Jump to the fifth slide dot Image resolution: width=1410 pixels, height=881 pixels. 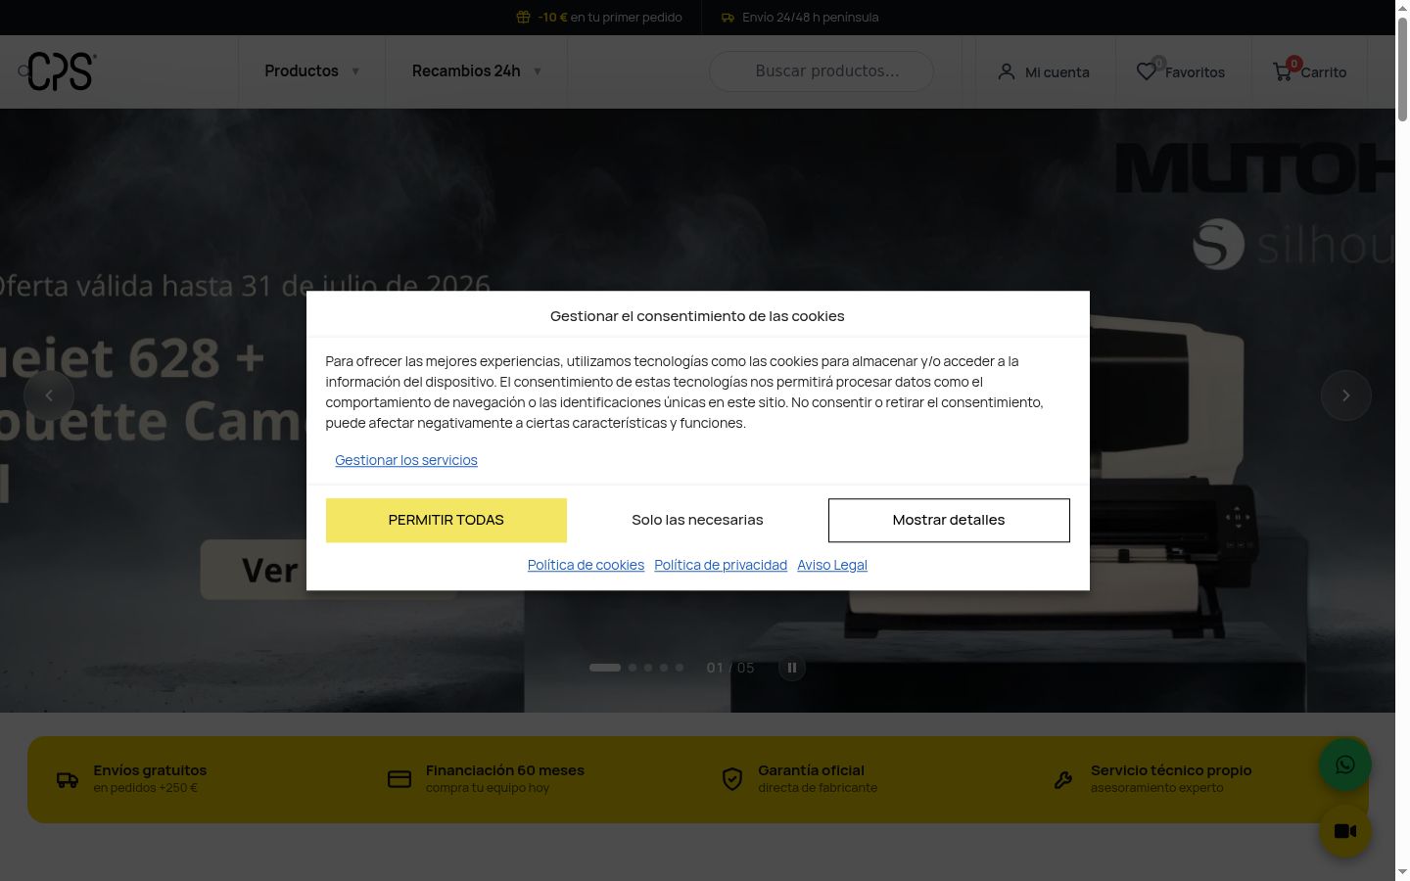coord(680,668)
